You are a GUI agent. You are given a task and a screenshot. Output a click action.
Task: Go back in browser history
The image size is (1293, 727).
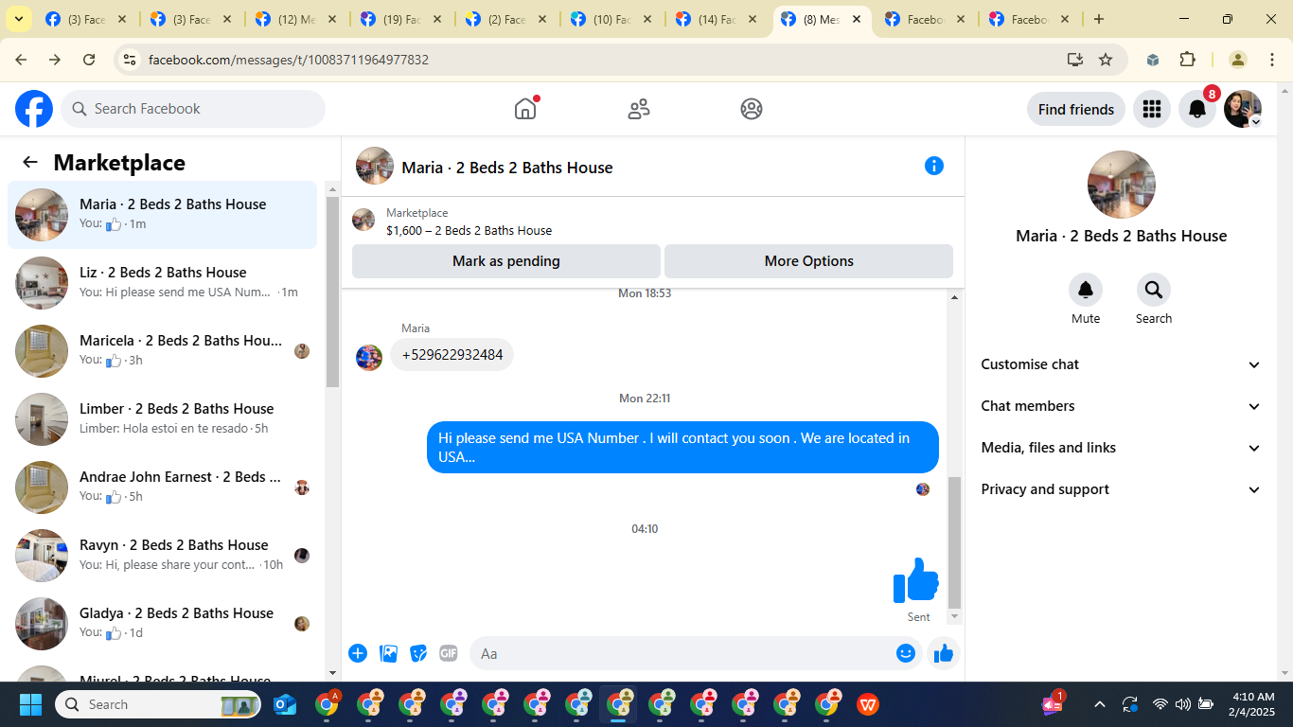[21, 60]
